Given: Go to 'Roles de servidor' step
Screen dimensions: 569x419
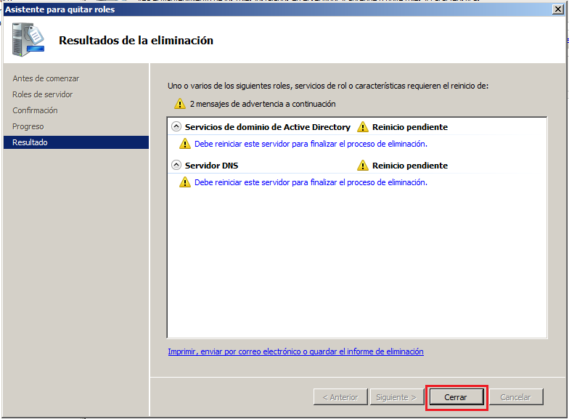Looking at the screenshot, I should tap(42, 94).
